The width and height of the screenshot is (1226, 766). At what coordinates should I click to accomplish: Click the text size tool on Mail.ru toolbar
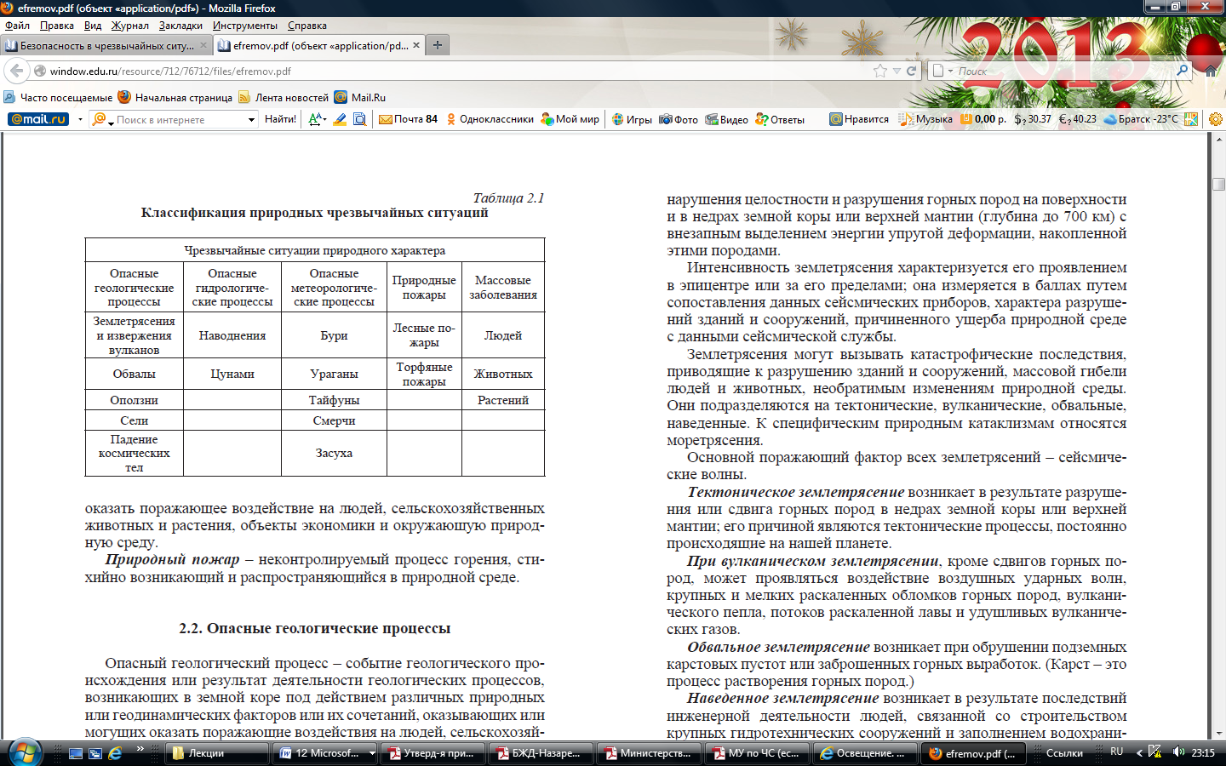click(x=314, y=119)
